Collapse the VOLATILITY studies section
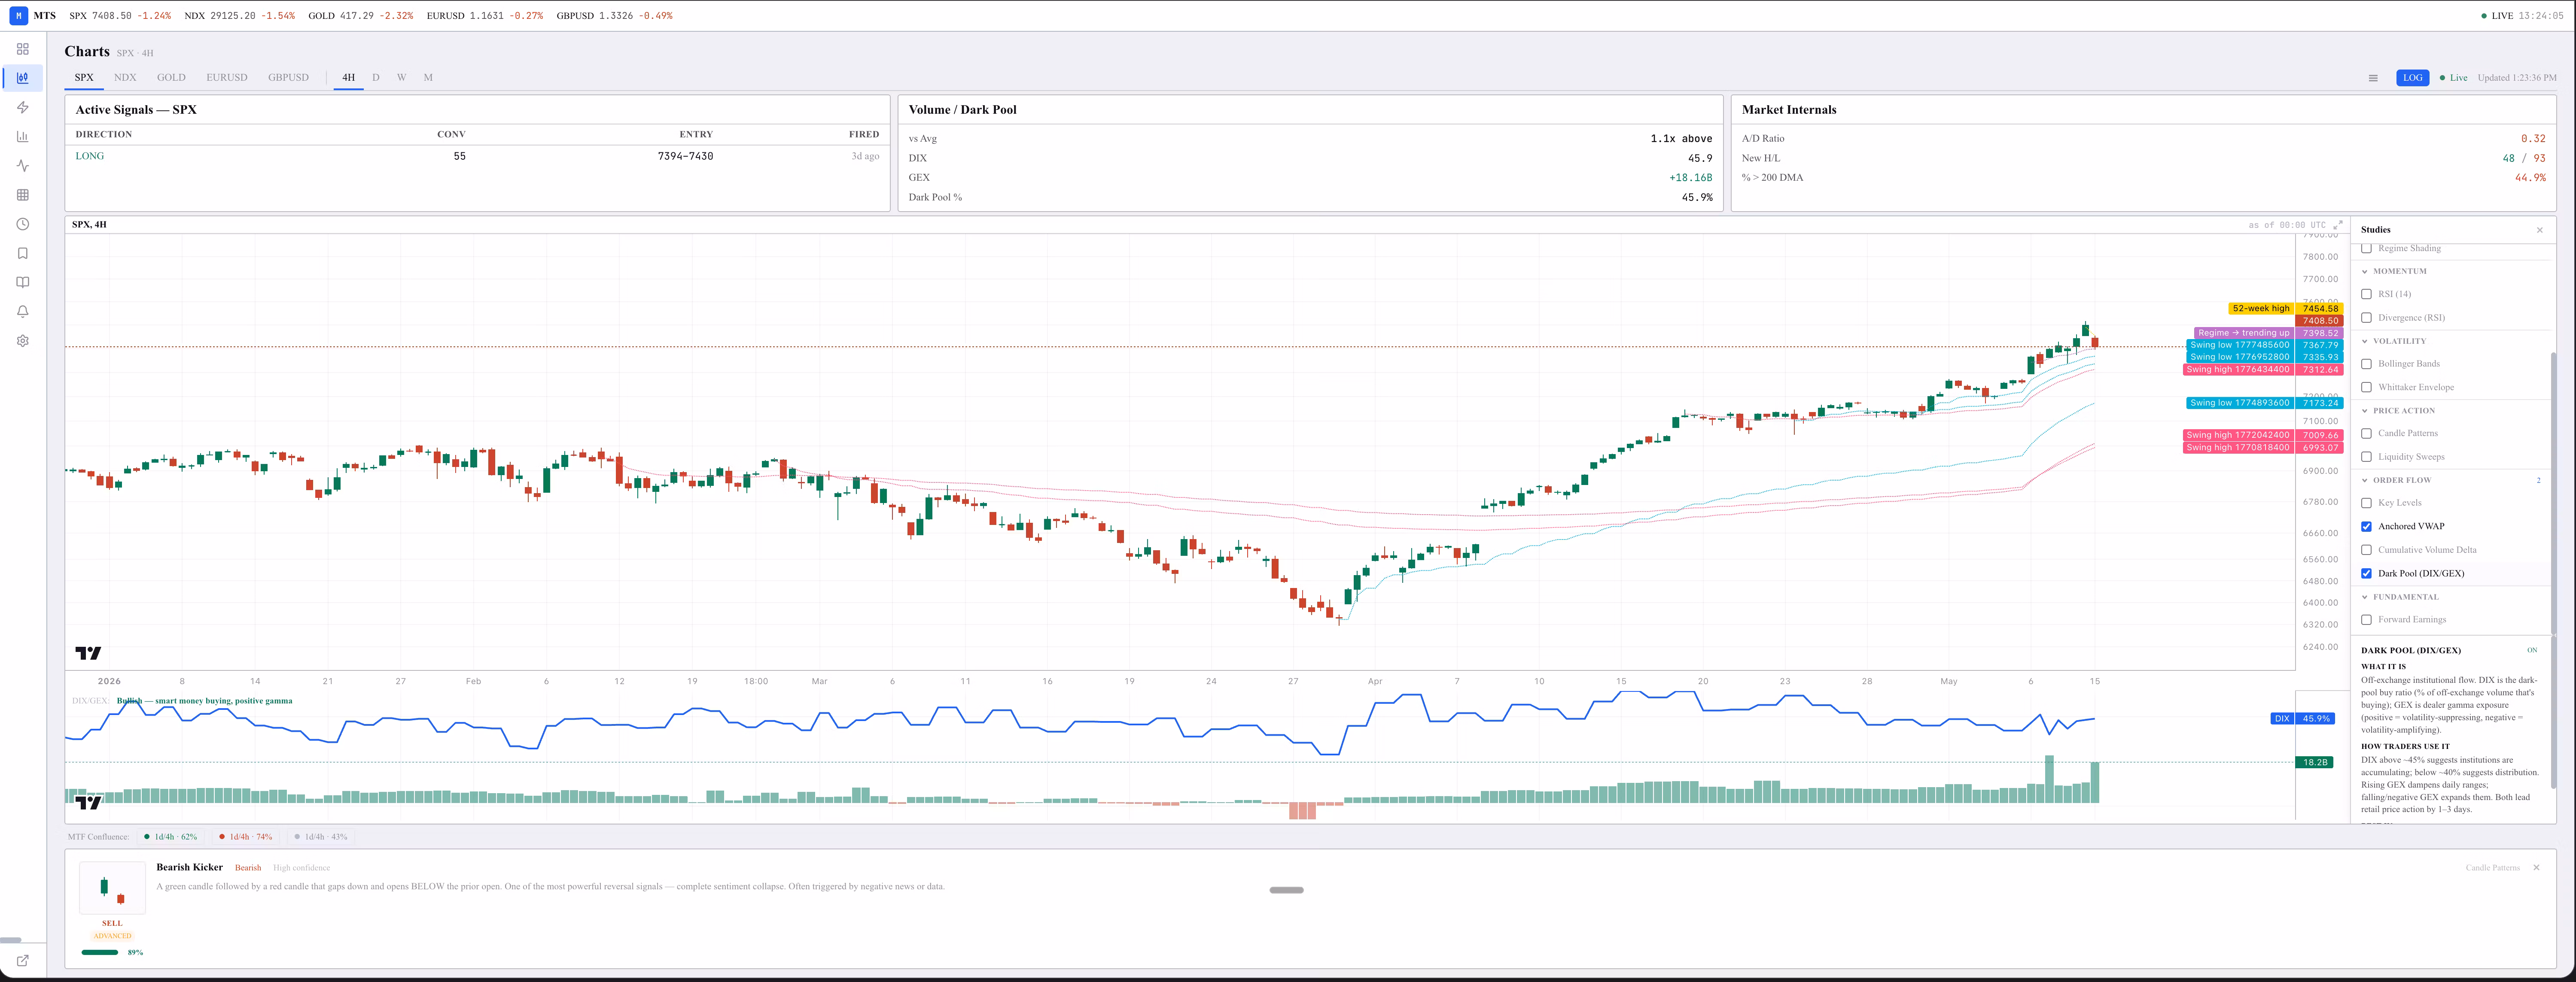 2394,342
